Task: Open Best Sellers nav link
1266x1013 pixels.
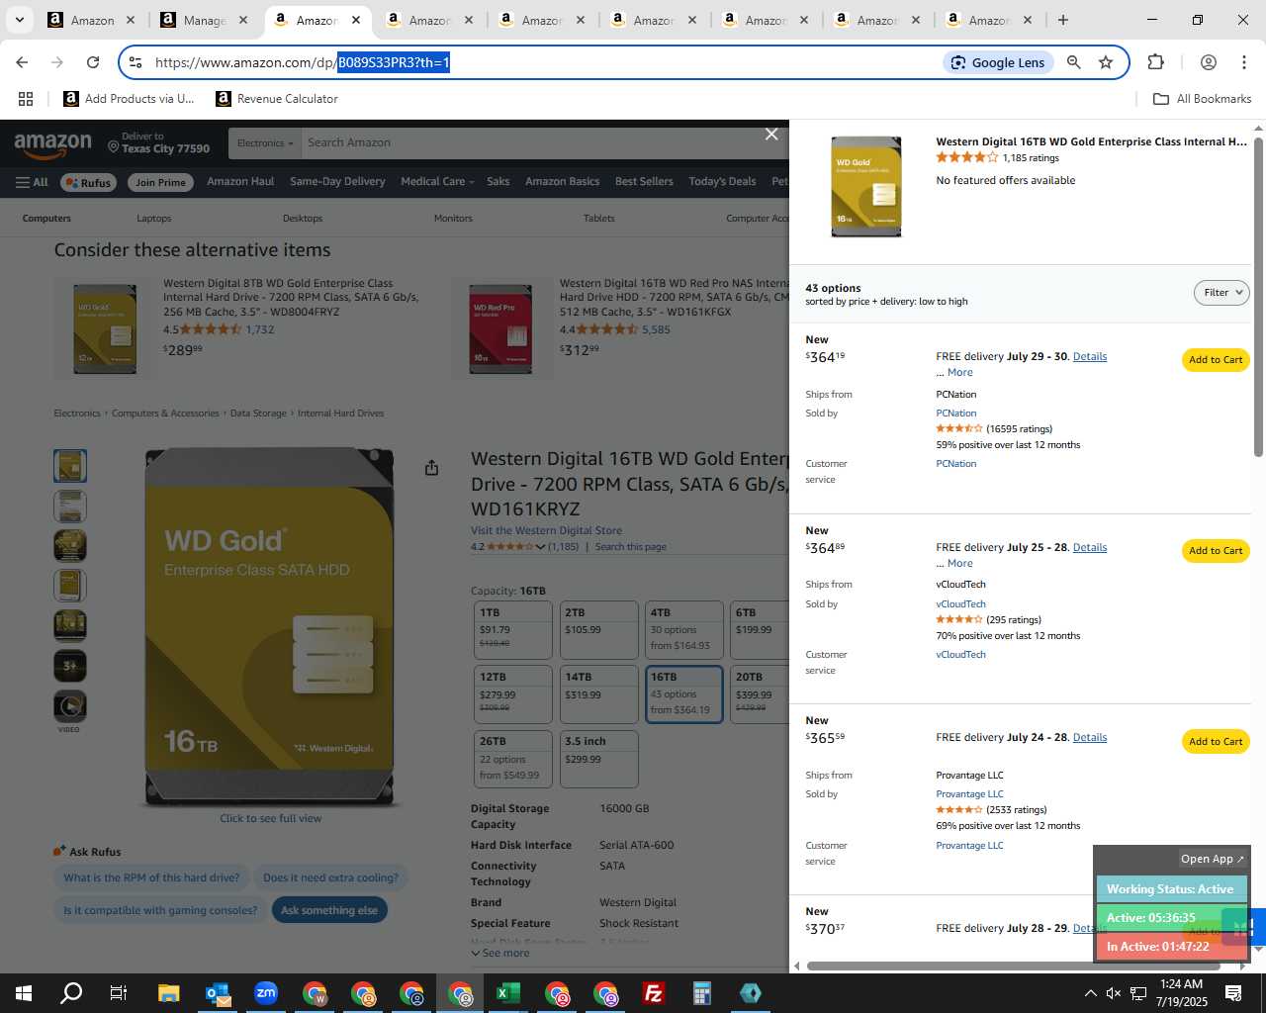Action: [644, 182]
